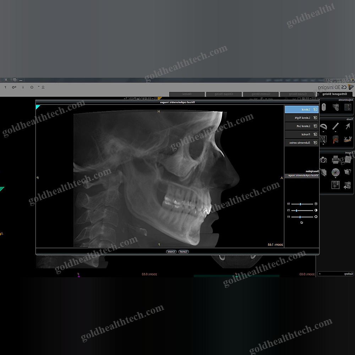Click the 3D skull adjustment icon
This screenshot has height=355, width=355.
pyautogui.click(x=335, y=107)
